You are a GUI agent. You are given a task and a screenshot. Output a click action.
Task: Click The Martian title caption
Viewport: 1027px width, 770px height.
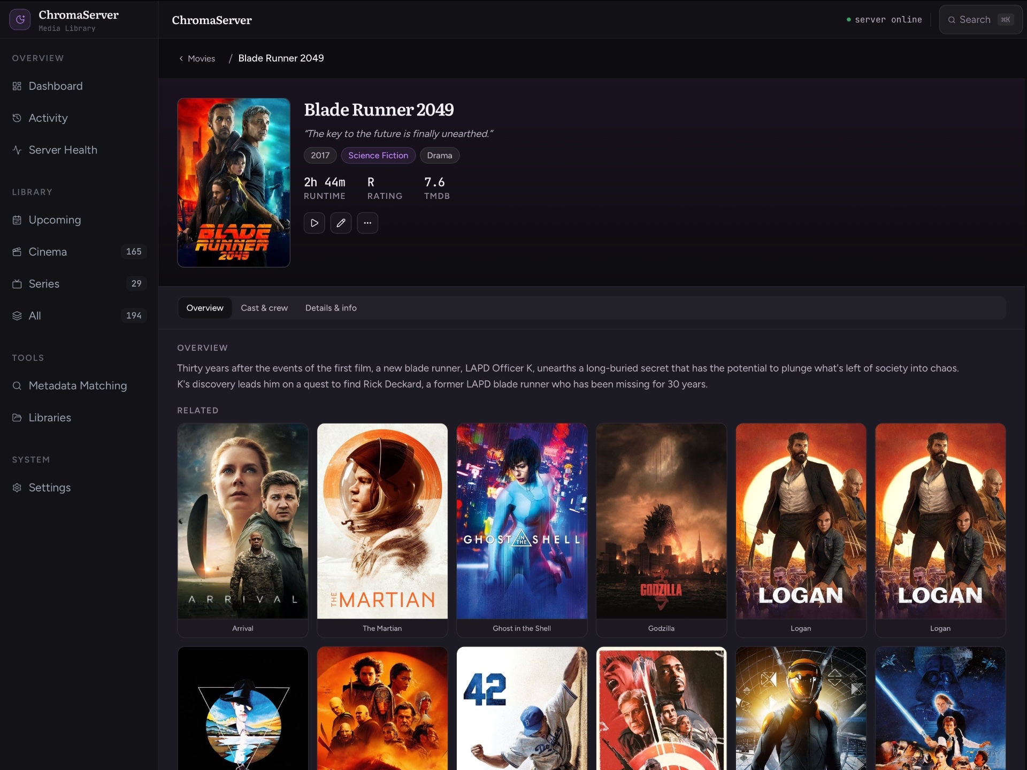(382, 628)
